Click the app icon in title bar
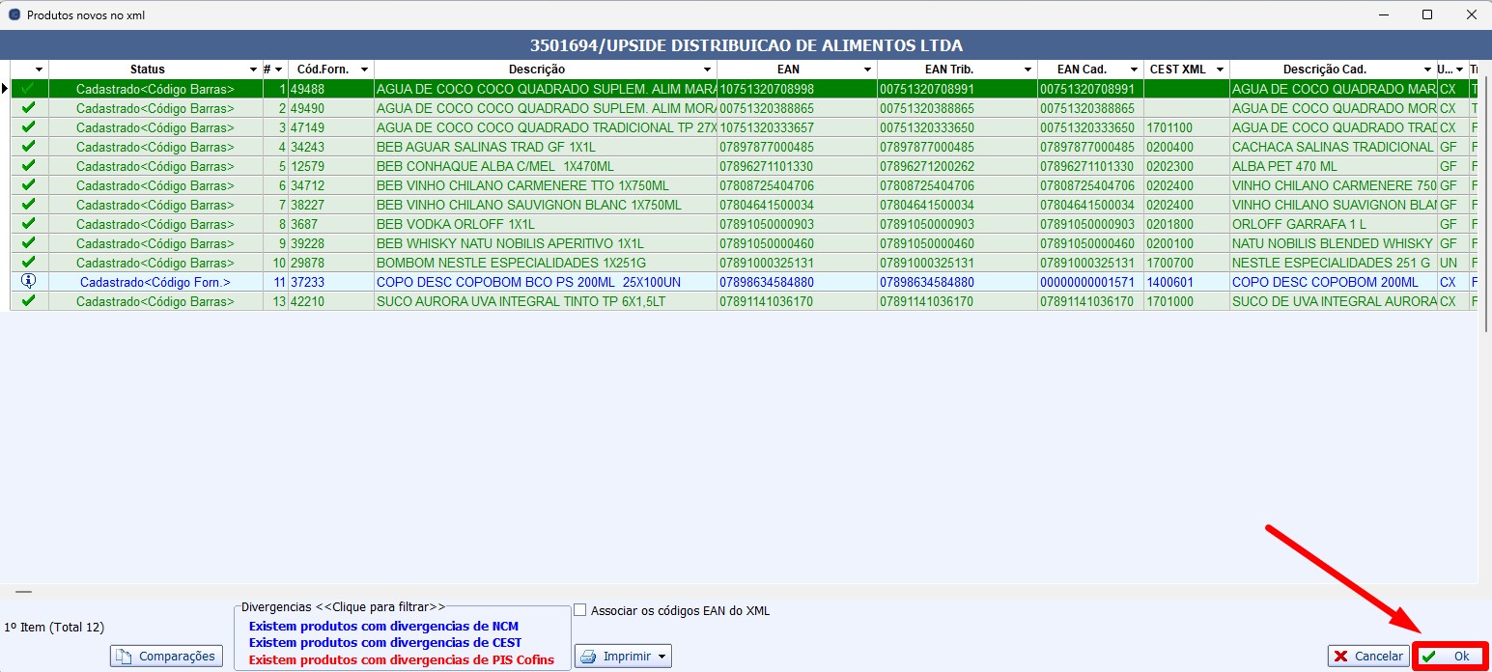This screenshot has height=672, width=1492. tap(14, 15)
